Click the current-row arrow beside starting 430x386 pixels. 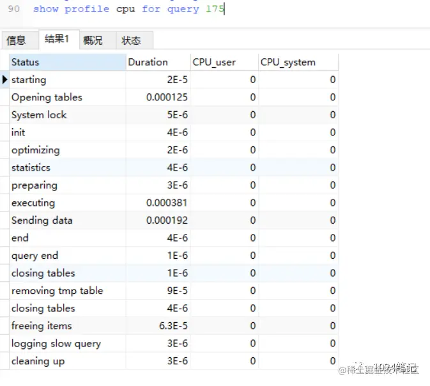click(4, 79)
